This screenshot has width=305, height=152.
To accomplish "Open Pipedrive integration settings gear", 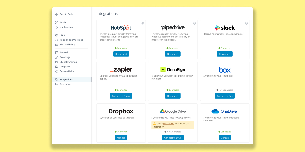I will tap(195, 23).
